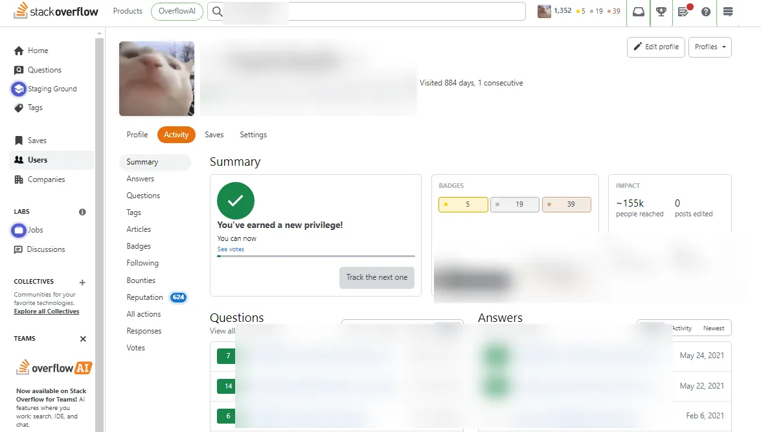The image size is (761, 432).
Task: Open the review queues icon
Action: 684,11
